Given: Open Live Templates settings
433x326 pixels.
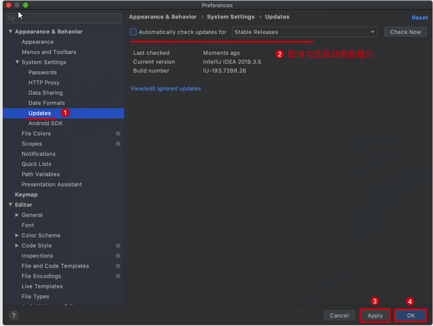Looking at the screenshot, I should [42, 286].
